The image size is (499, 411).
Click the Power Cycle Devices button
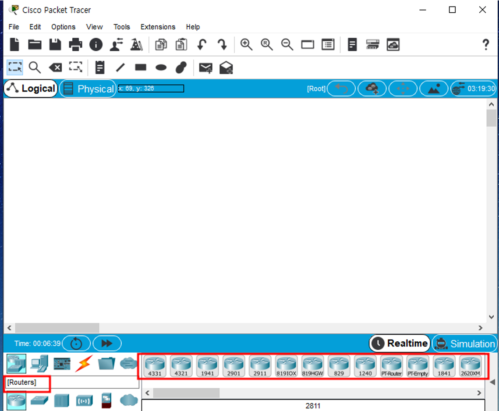tap(76, 344)
